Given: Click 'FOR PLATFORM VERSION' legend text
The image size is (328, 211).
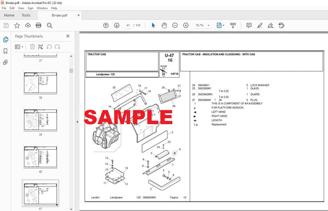Looking at the screenshot, I should click(x=227, y=108).
